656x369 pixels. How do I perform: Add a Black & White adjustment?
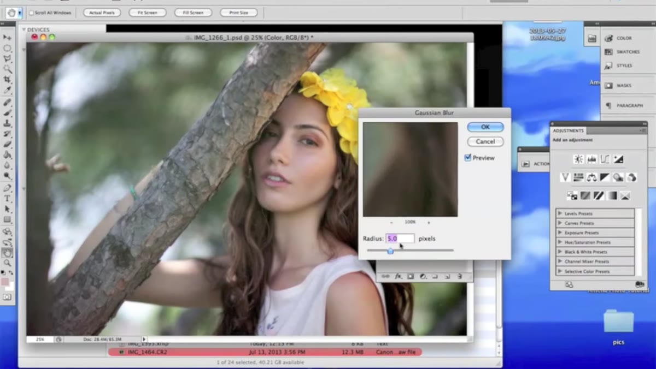click(605, 177)
